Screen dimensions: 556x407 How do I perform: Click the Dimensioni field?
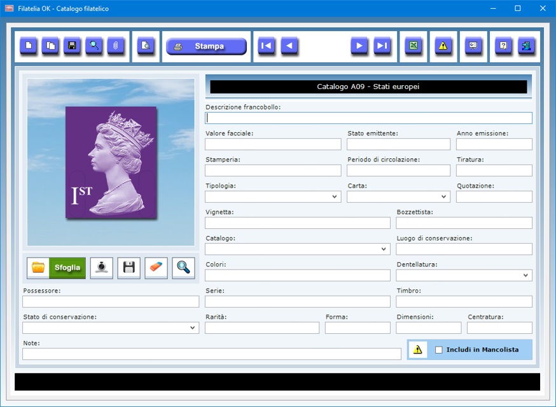429,328
